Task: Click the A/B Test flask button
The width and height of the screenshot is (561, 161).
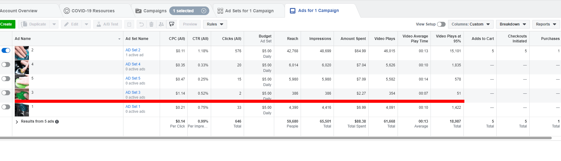Action: [x=107, y=24]
